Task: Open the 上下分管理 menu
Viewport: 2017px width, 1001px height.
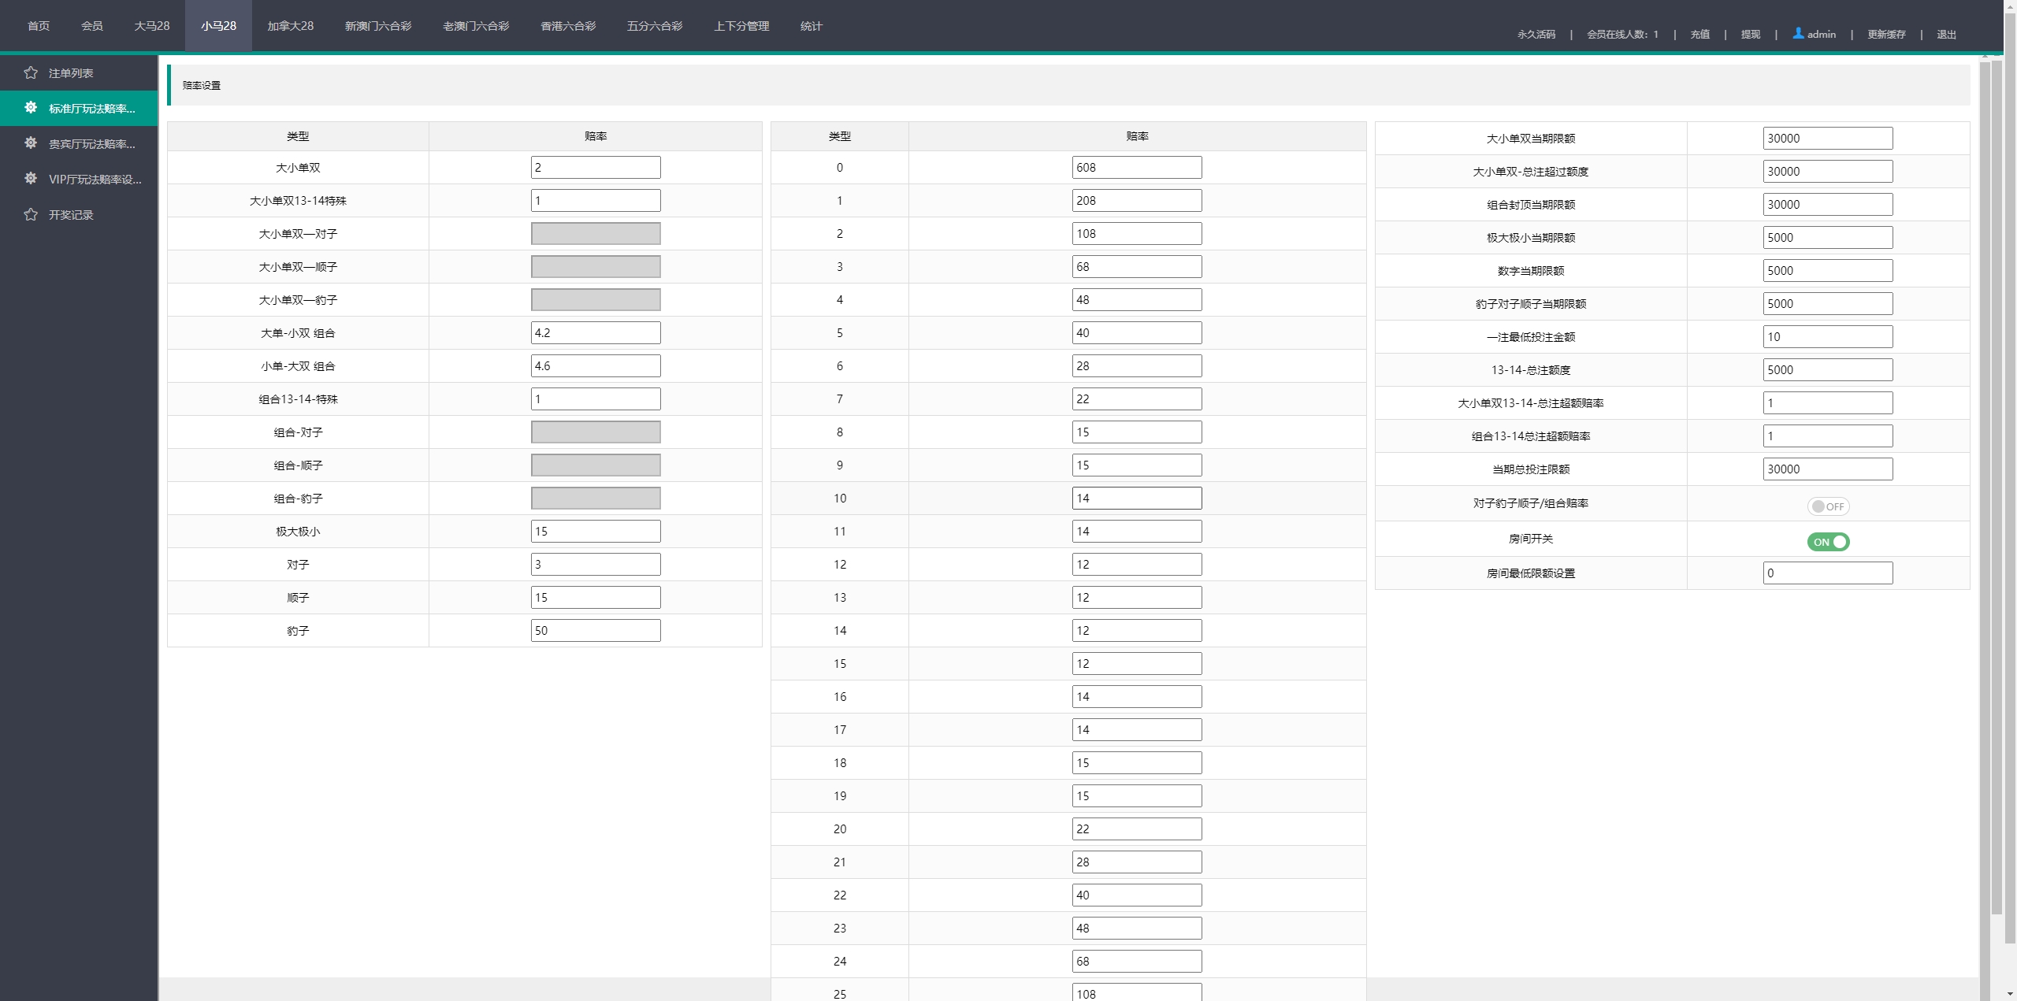Action: point(741,26)
